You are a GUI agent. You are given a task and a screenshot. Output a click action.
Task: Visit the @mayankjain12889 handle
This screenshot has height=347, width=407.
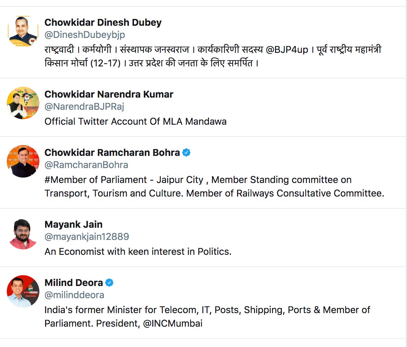point(87,237)
